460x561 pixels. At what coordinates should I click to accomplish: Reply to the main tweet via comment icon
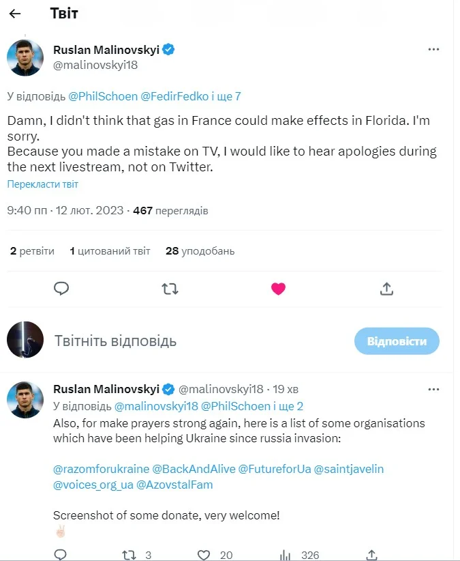[x=61, y=288]
